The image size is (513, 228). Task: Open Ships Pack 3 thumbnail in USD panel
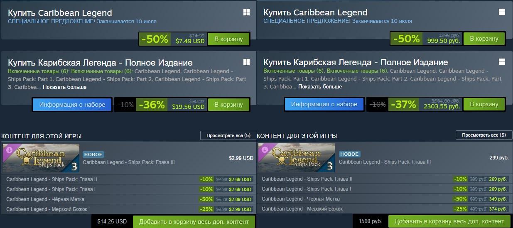(x=41, y=158)
